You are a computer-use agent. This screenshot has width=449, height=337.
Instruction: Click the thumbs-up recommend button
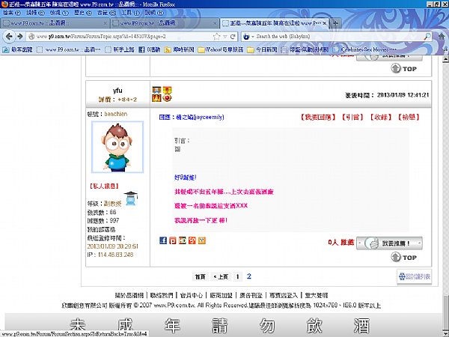pyautogui.click(x=389, y=243)
